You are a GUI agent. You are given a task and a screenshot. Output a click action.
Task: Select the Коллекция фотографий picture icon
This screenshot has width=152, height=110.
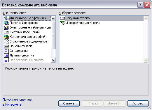coord(6,37)
